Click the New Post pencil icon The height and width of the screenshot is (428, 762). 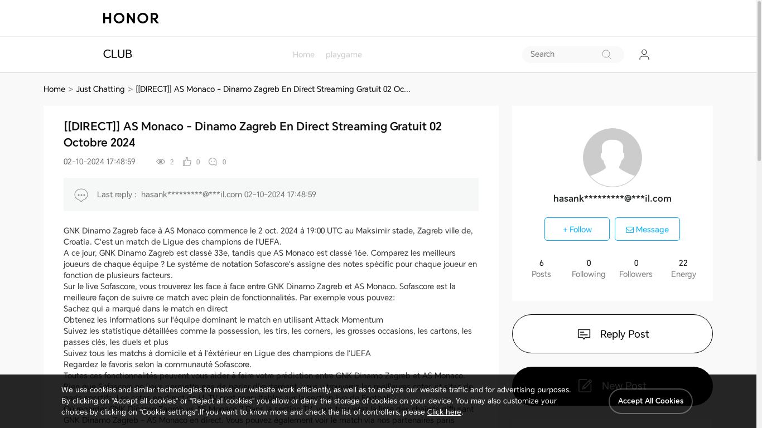tap(585, 386)
